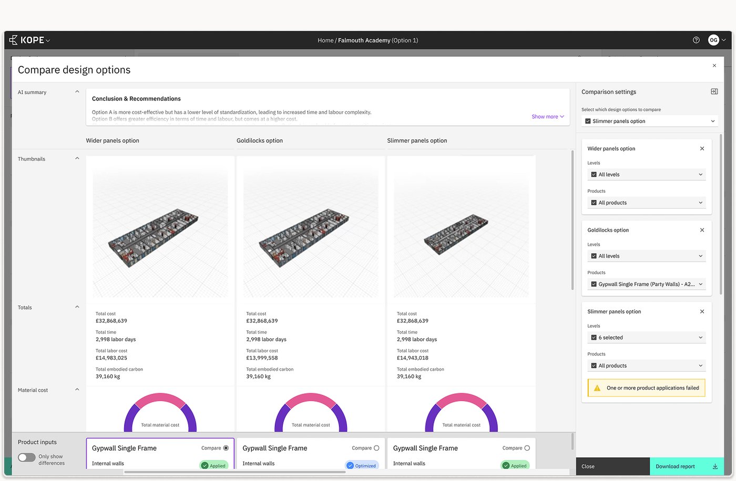
Task: Open design options to compare dropdown arrow
Action: pyautogui.click(x=713, y=121)
